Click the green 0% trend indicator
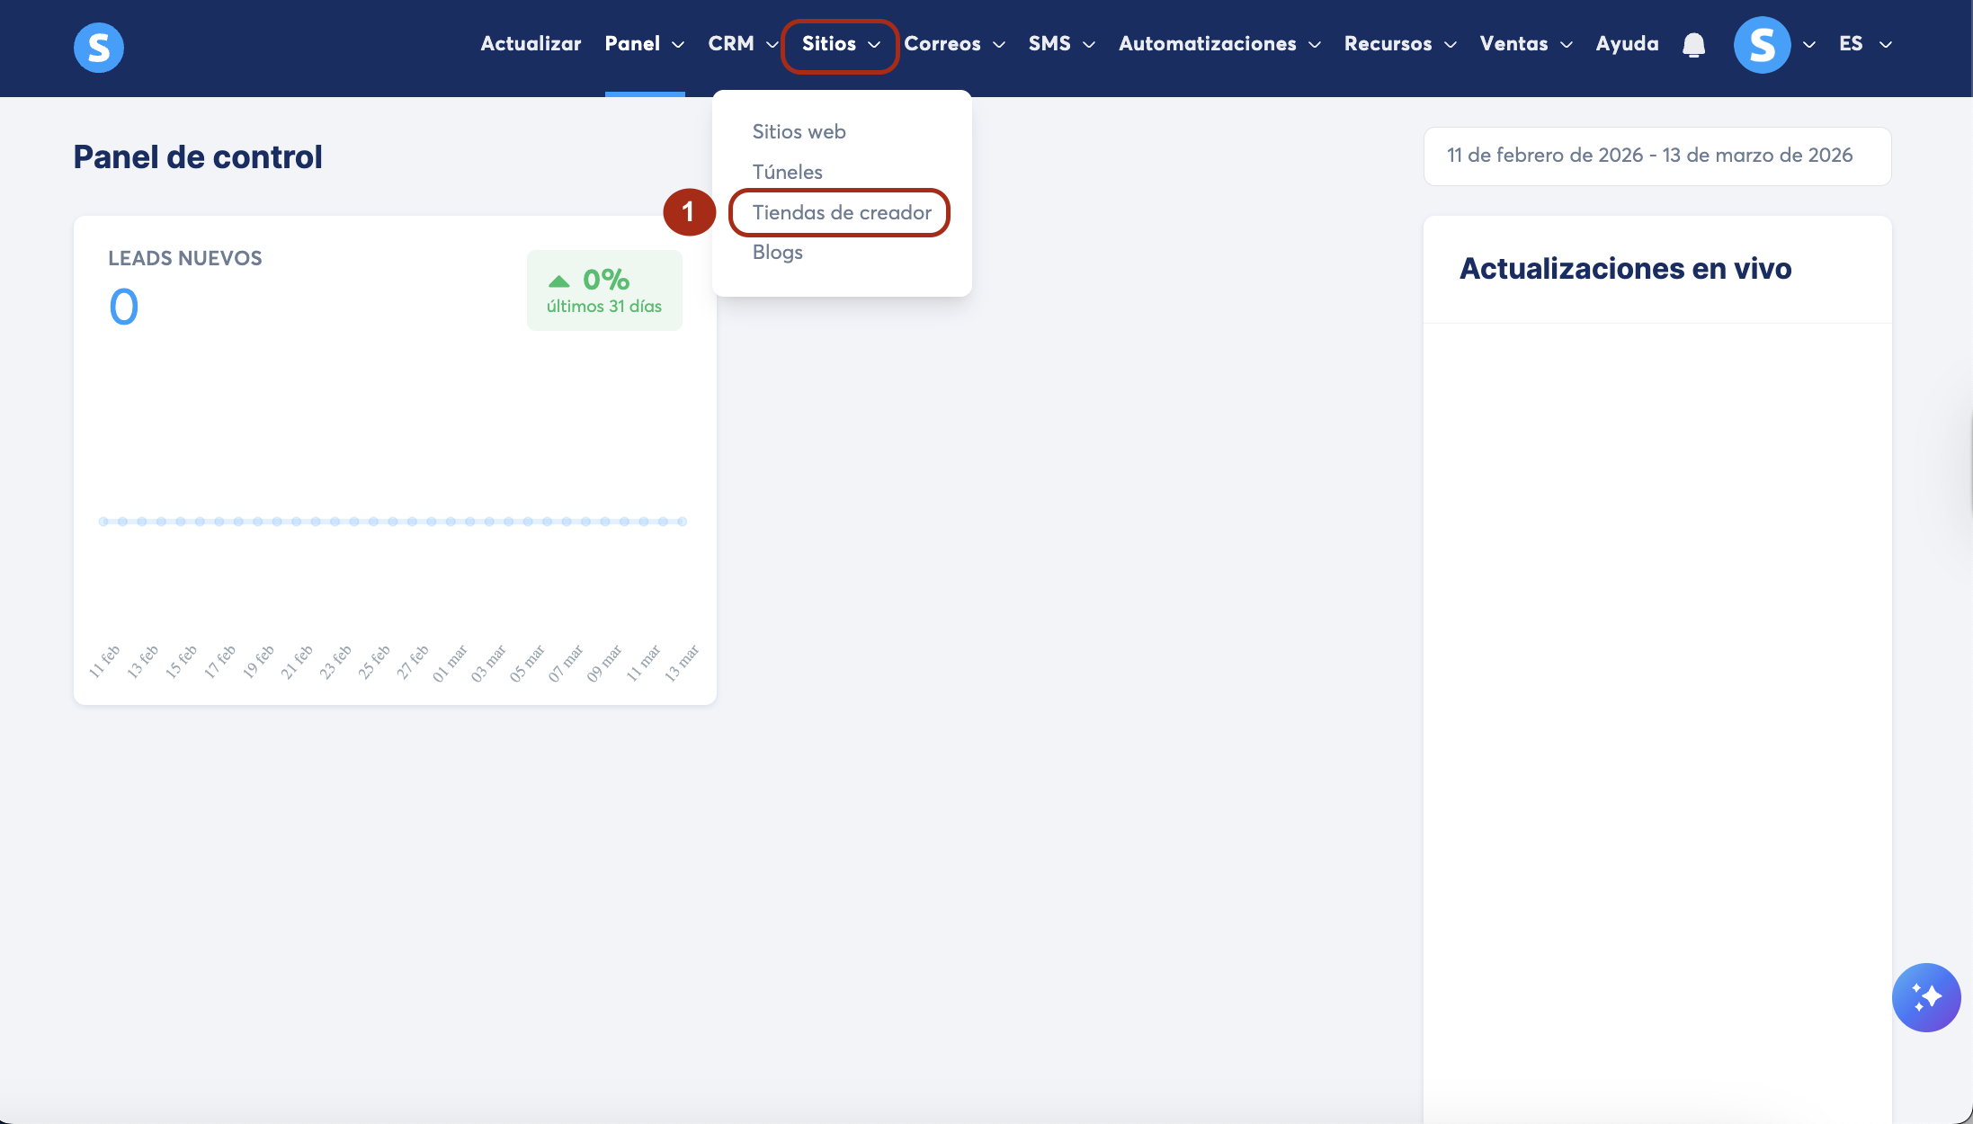 (604, 290)
